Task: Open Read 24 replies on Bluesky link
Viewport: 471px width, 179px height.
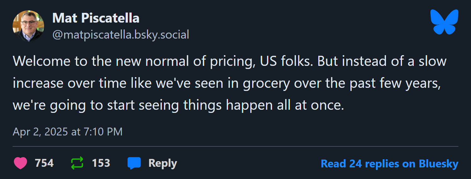Action: (389, 164)
